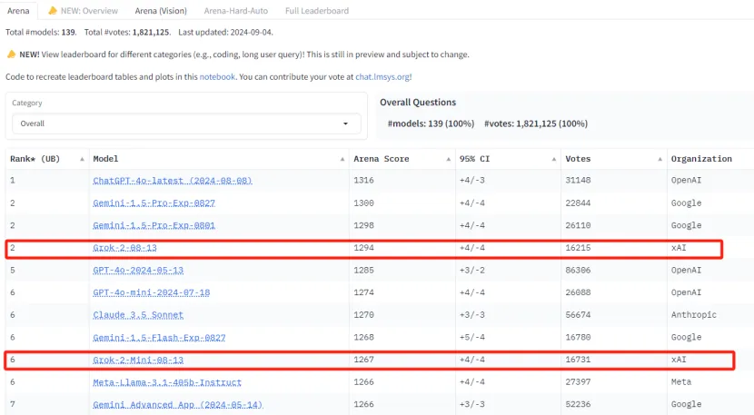This screenshot has width=754, height=415.
Task: Sort table by Arena Score arrows
Action: coord(448,159)
